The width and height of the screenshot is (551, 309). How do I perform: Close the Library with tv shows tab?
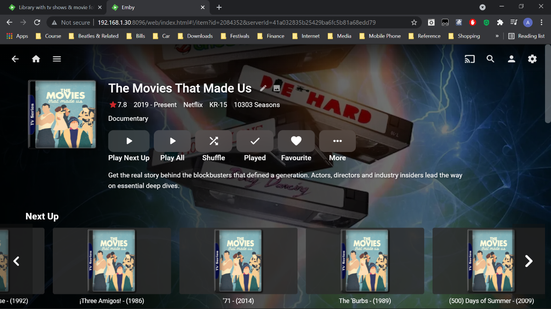pos(100,7)
